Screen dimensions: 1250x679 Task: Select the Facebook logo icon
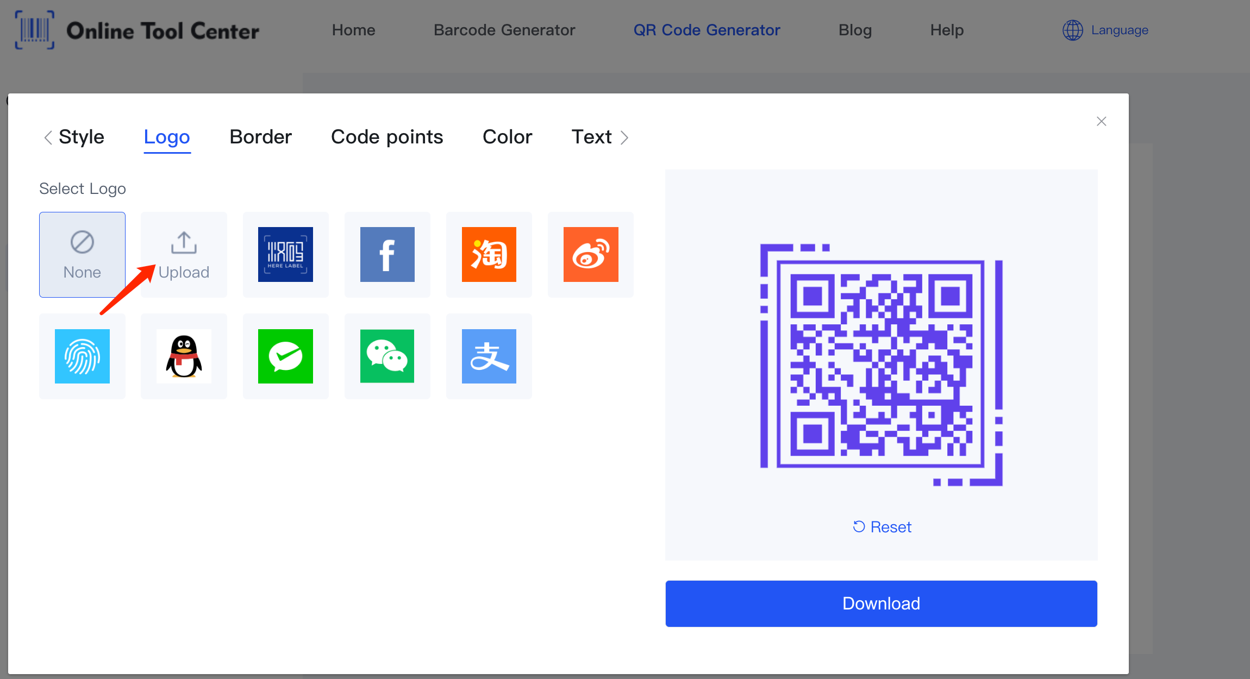click(x=386, y=254)
